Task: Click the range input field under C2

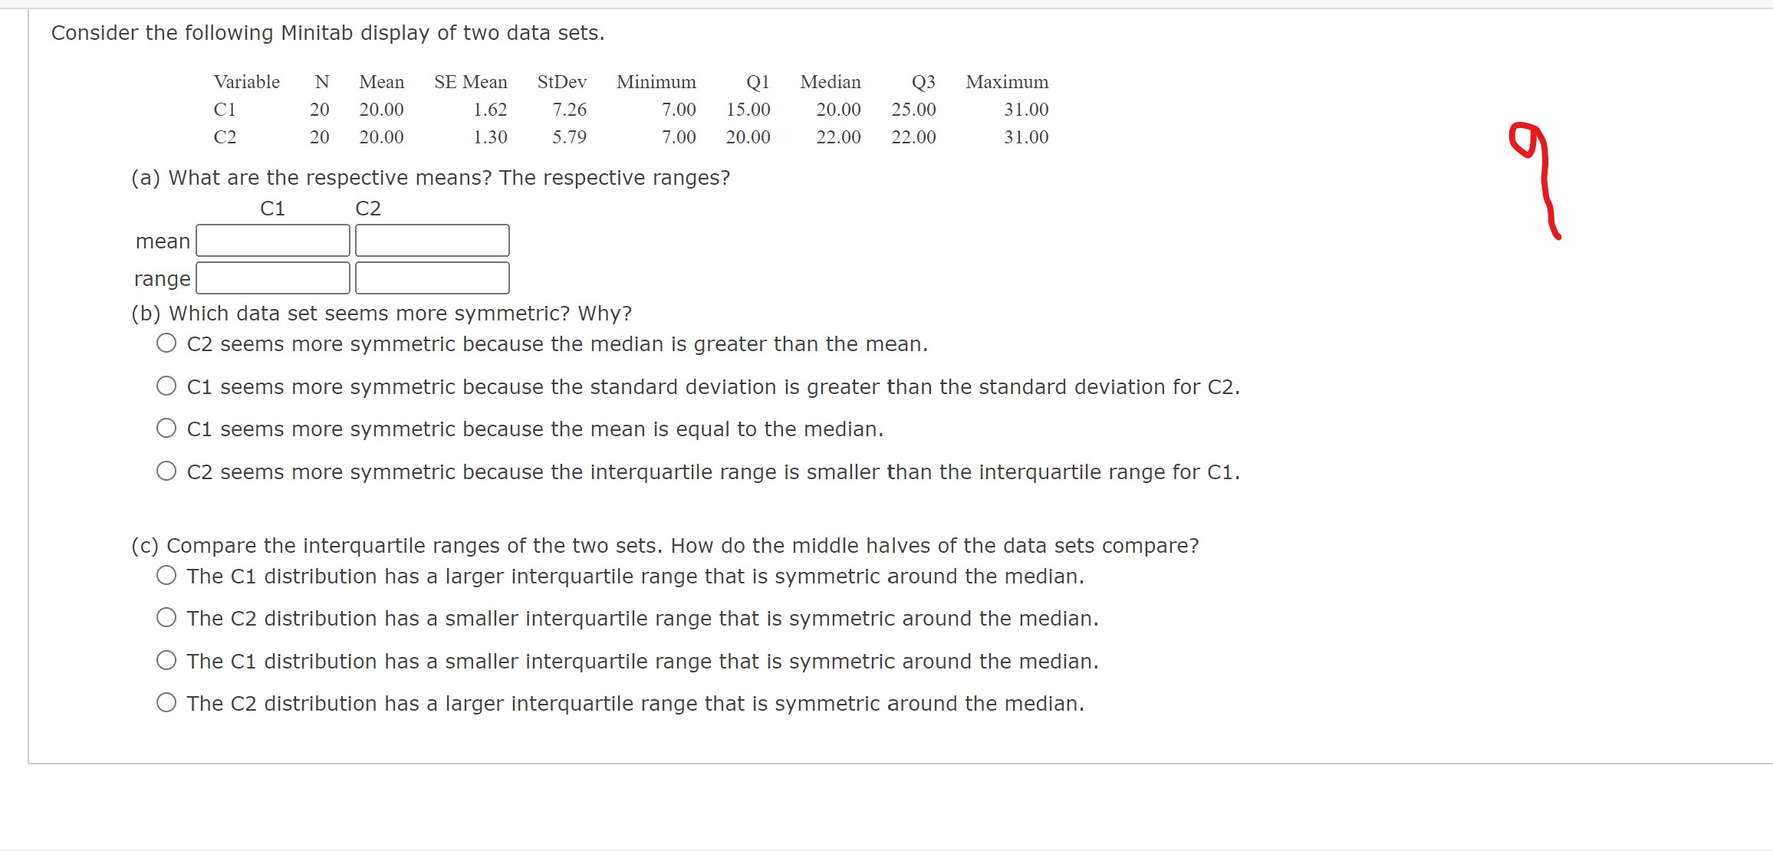Action: [x=432, y=277]
